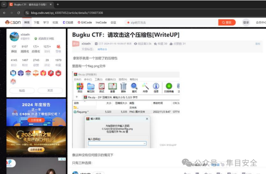Click the 私信 private message button
The image size is (266, 174).
[x=22, y=91]
